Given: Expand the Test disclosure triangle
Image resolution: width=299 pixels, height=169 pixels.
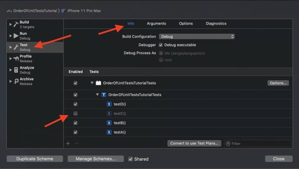Looking at the screenshot, I should tap(10, 47).
